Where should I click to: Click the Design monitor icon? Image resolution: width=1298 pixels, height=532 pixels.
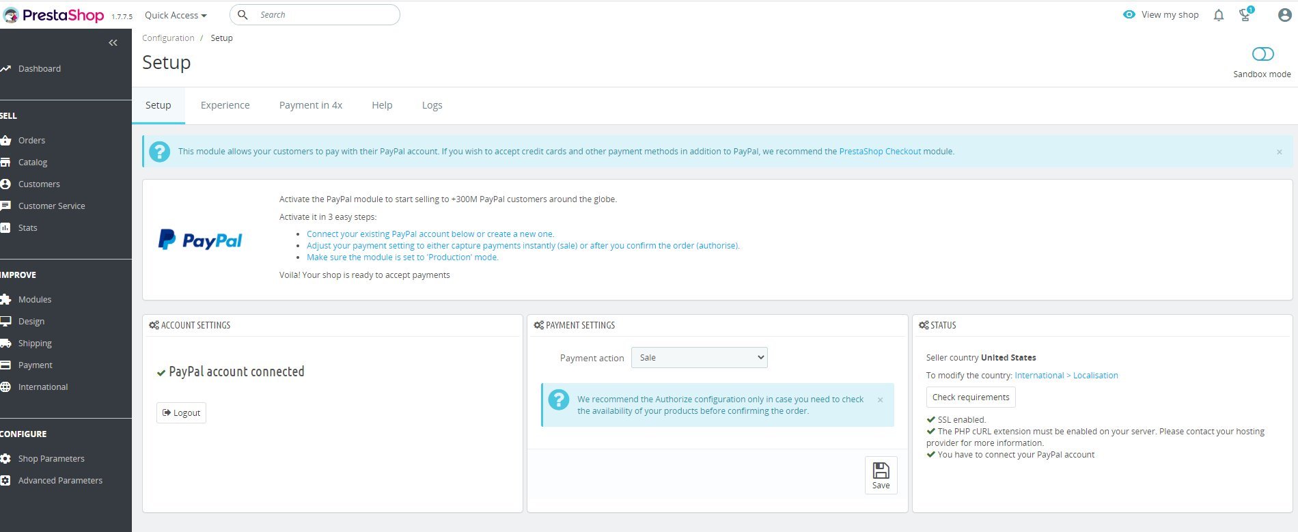pos(5,321)
